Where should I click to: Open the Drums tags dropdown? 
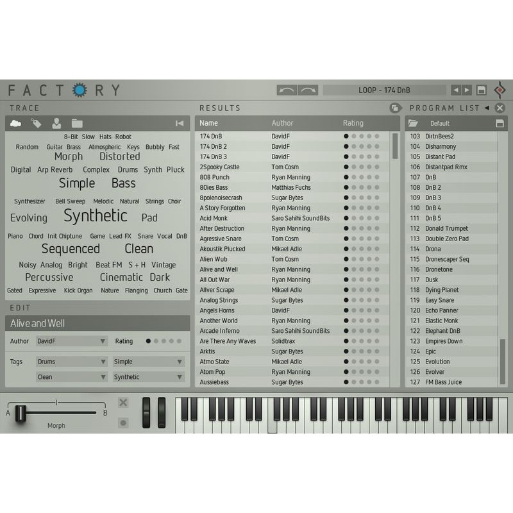point(71,361)
